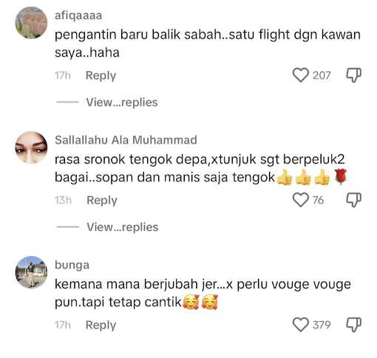Open the Sallallahu Ala Muhammad username link
This screenshot has height=358, width=377.
[126, 140]
